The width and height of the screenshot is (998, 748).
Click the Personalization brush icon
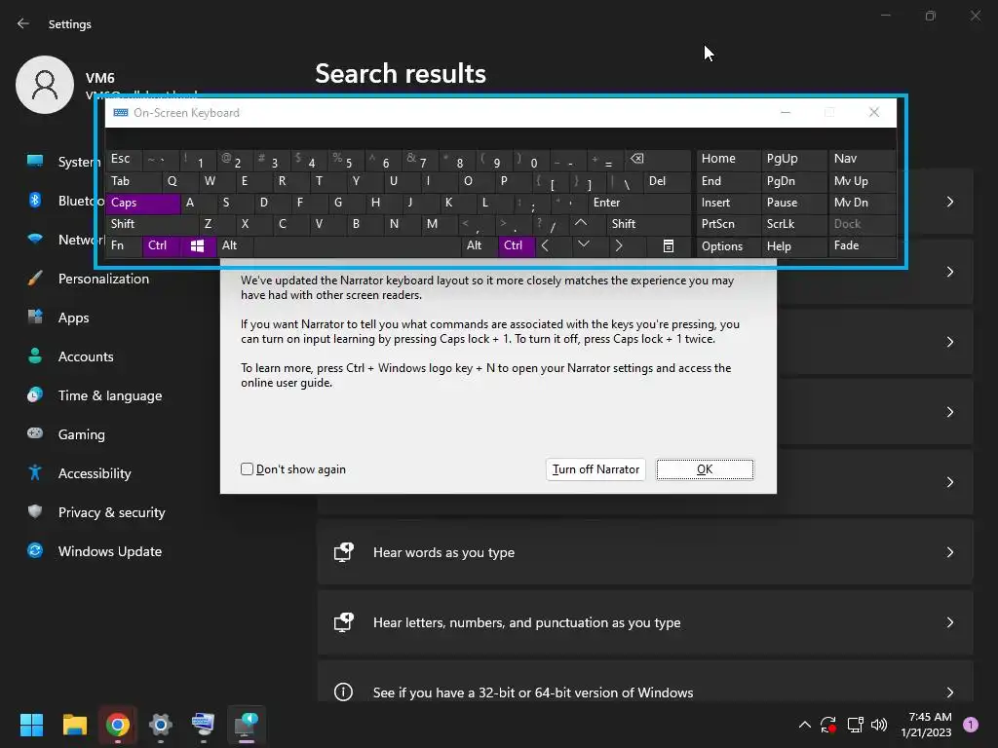click(35, 279)
